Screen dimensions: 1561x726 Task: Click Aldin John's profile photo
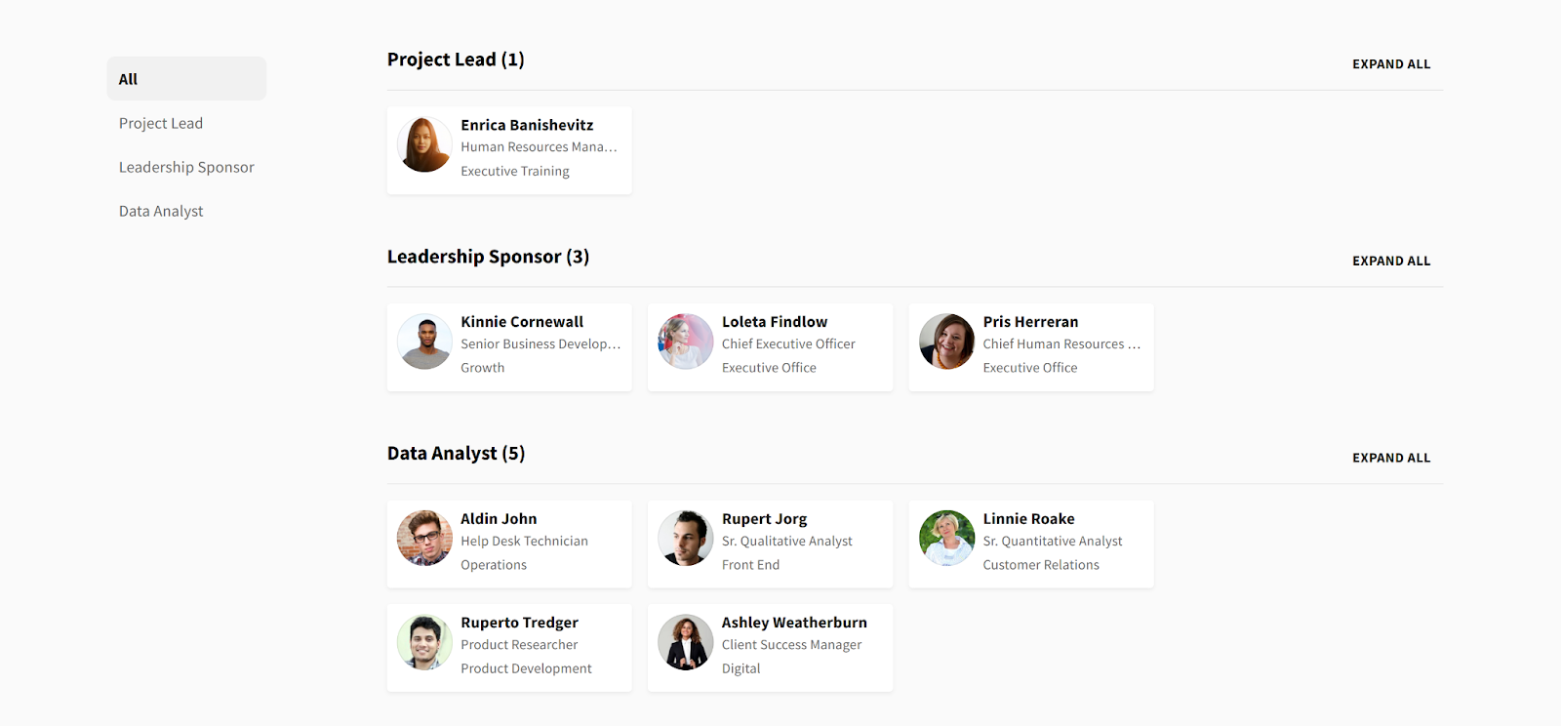(x=424, y=539)
